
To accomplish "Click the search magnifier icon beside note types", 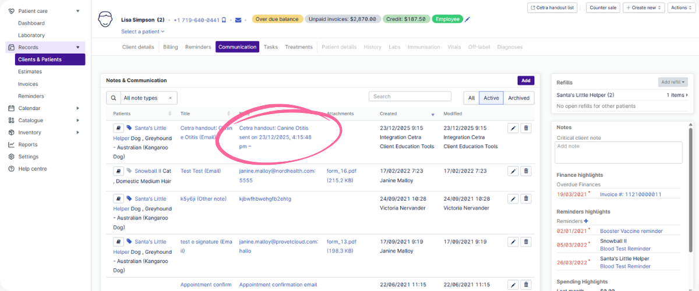I will point(114,98).
